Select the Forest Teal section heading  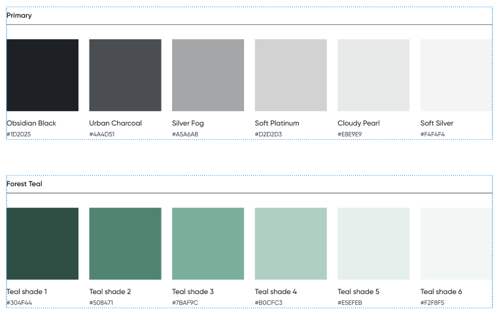24,184
